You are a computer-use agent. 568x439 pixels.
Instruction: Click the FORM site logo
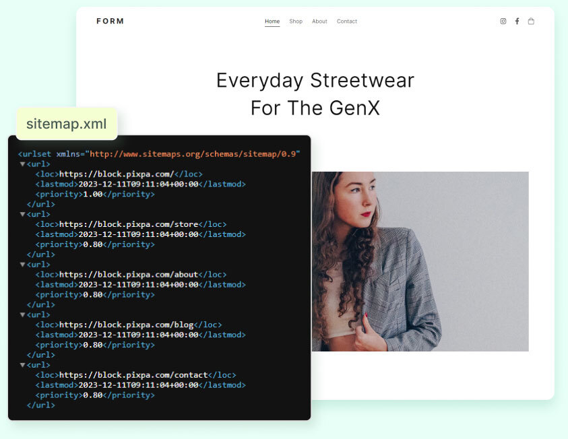(x=111, y=22)
